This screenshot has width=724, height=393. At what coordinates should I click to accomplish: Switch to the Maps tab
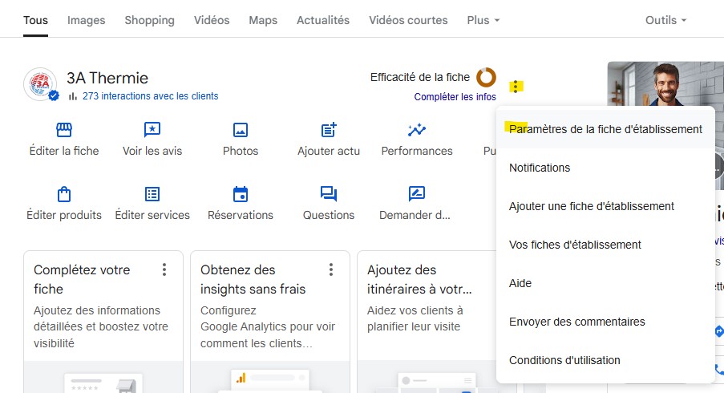point(263,20)
